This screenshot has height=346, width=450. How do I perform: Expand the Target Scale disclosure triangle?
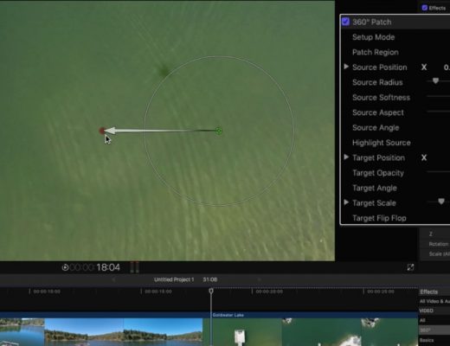click(346, 202)
